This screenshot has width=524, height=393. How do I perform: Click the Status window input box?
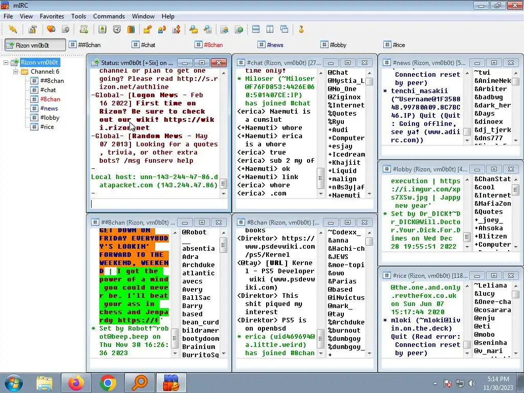tap(159, 204)
